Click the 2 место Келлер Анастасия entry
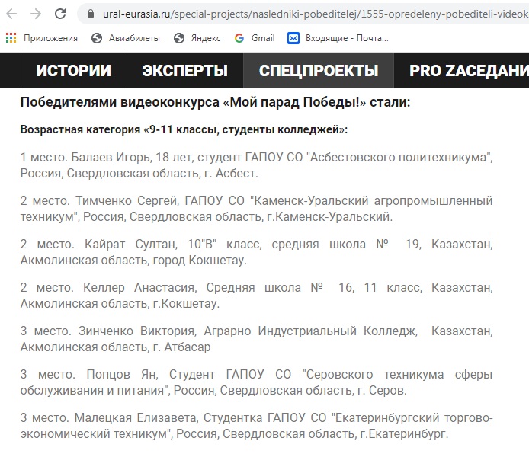This screenshot has width=529, height=454. coord(256,296)
